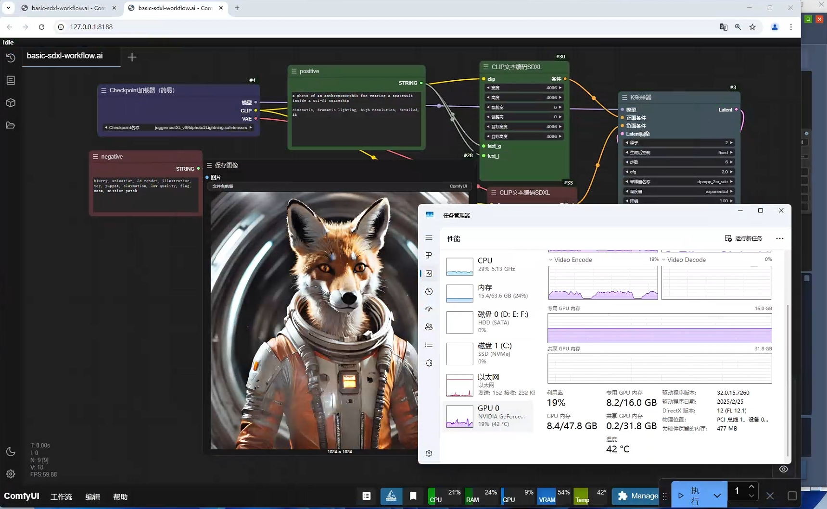Open the 编辑 menu
Image resolution: width=827 pixels, height=509 pixels.
click(92, 497)
